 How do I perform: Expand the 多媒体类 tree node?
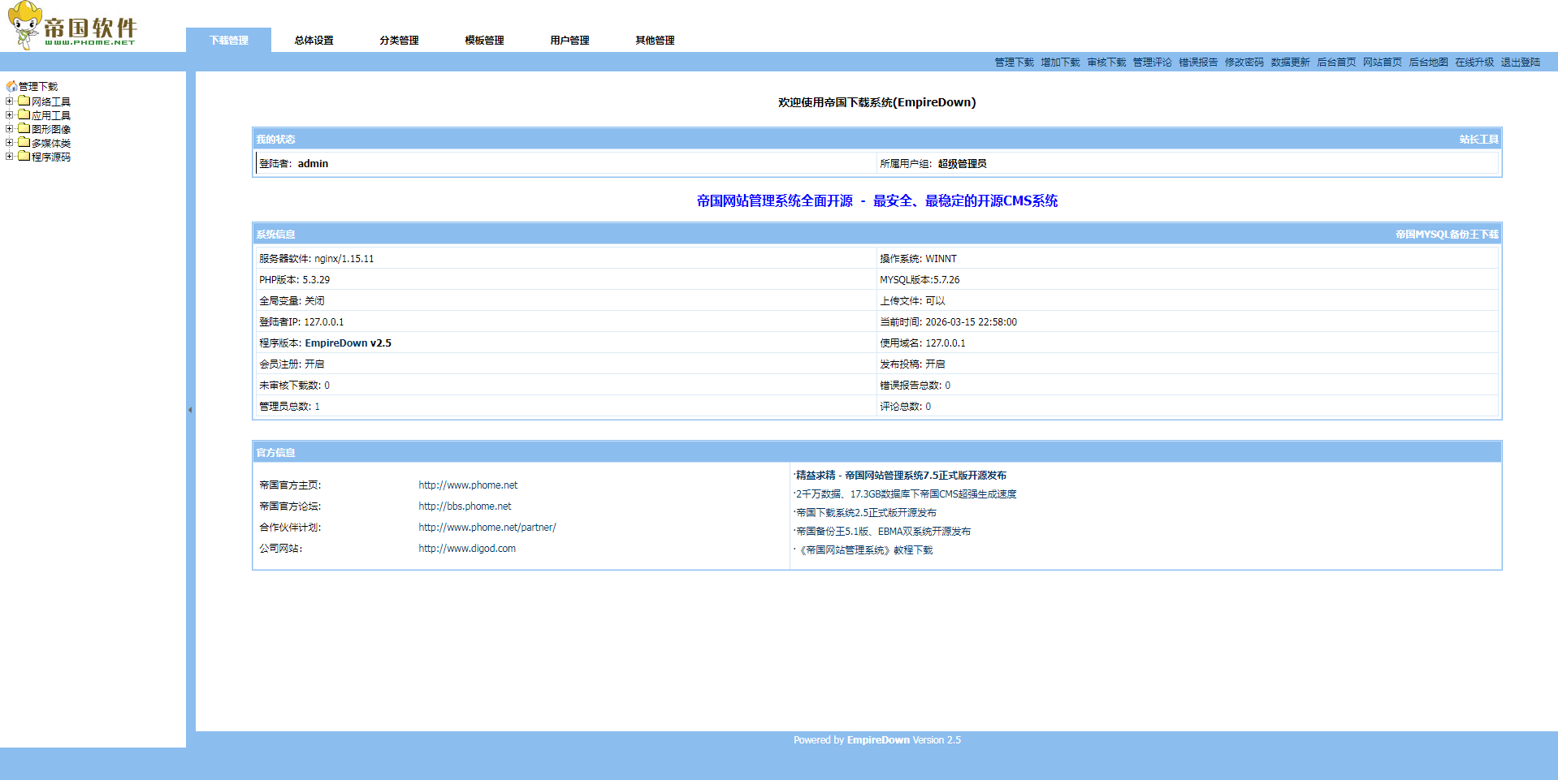click(x=10, y=143)
